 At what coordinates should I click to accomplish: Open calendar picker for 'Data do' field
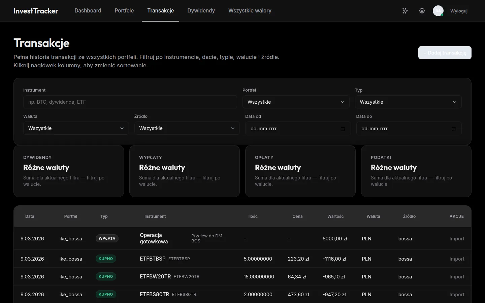click(454, 129)
